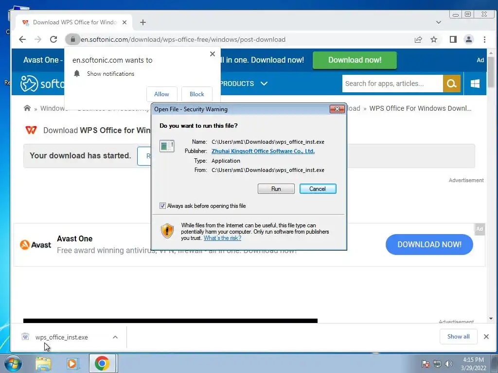
Task: Click the Avast logo in the ad
Action: (x=35, y=245)
